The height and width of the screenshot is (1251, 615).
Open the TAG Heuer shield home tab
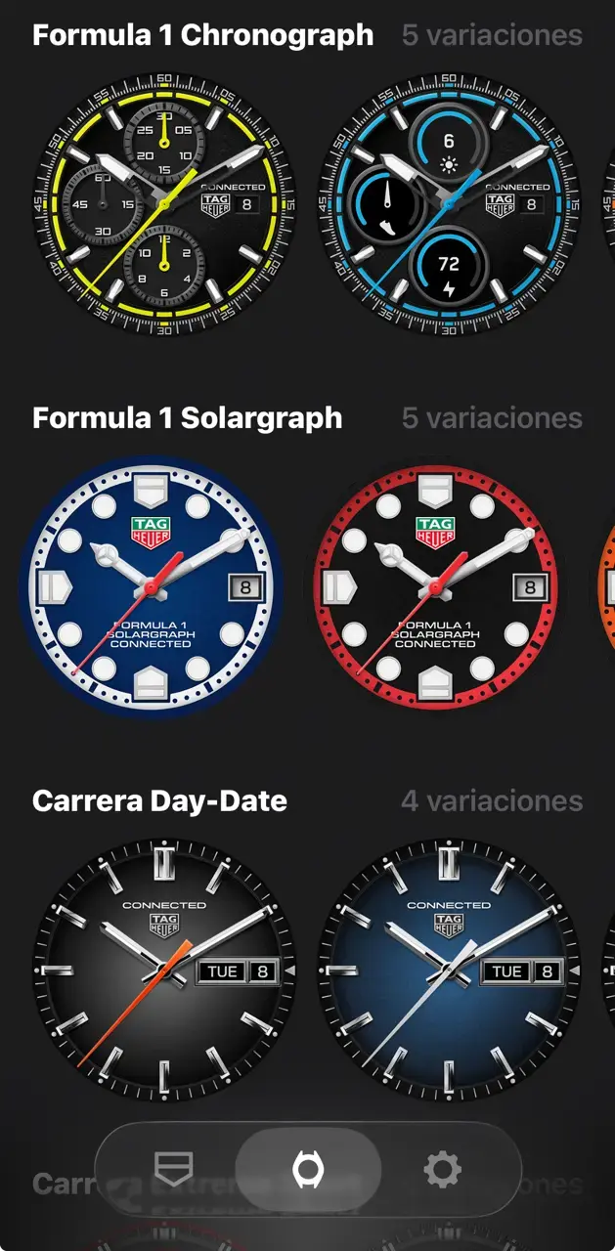pos(174,1169)
